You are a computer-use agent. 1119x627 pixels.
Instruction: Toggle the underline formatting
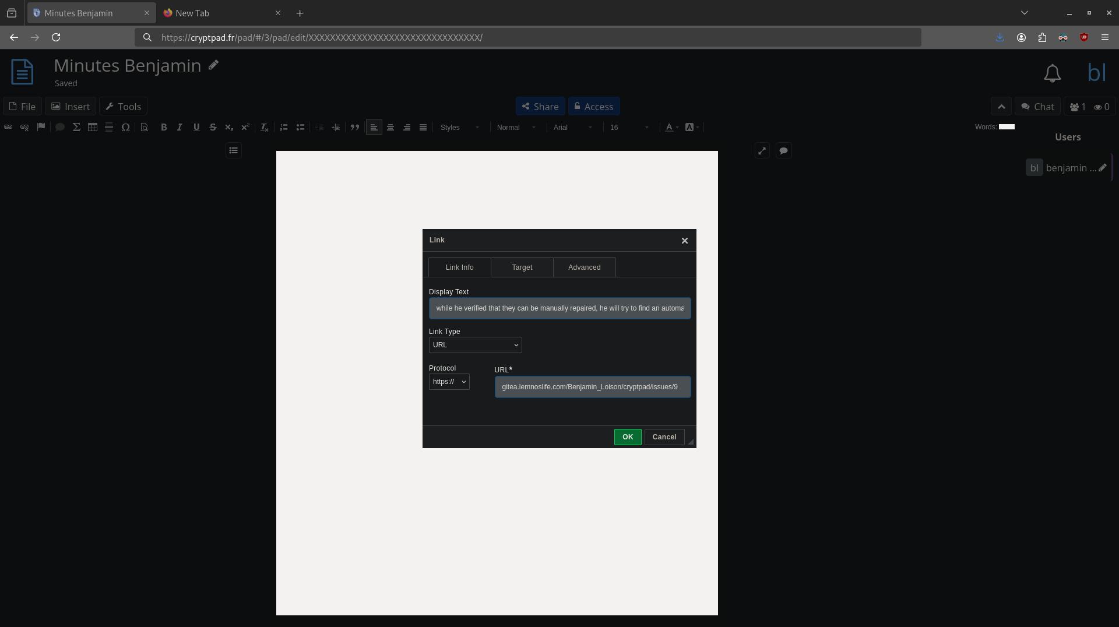(x=196, y=127)
